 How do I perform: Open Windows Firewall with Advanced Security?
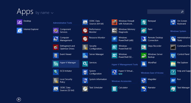pyautogui.click(x=123, y=22)
